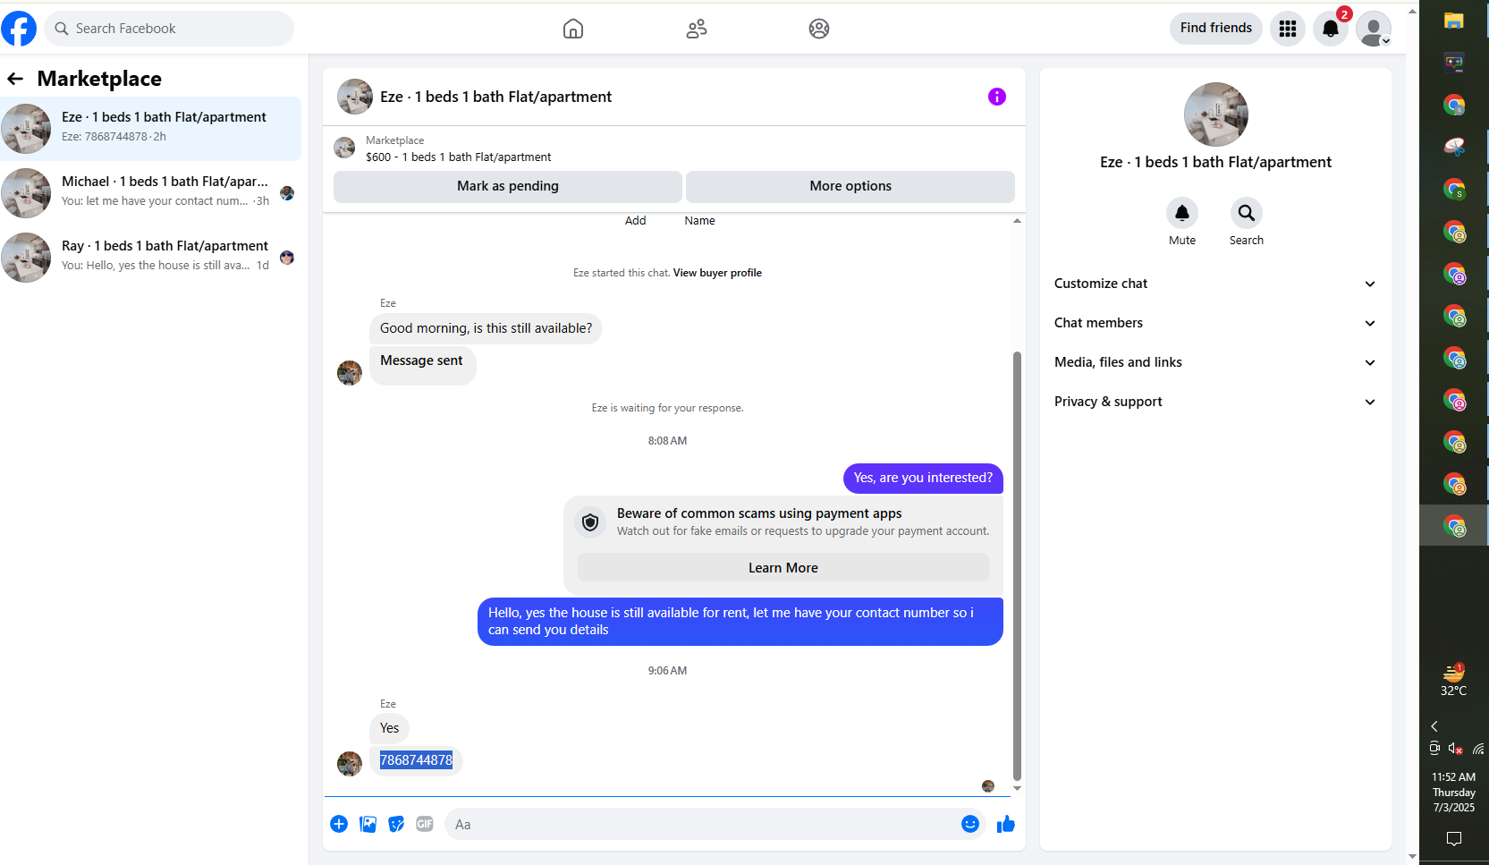Open more actions plus icon

point(339,824)
